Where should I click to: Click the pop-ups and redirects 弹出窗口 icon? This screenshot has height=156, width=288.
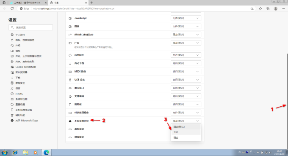(70, 35)
